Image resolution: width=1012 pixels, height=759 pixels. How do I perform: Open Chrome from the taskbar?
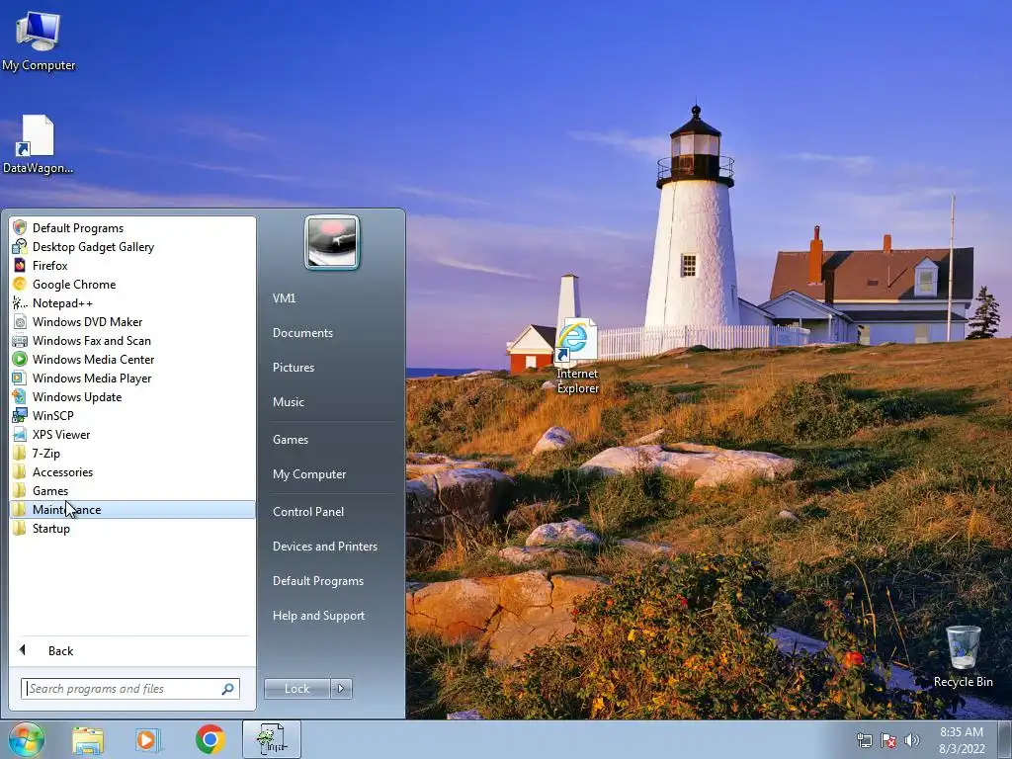[210, 739]
